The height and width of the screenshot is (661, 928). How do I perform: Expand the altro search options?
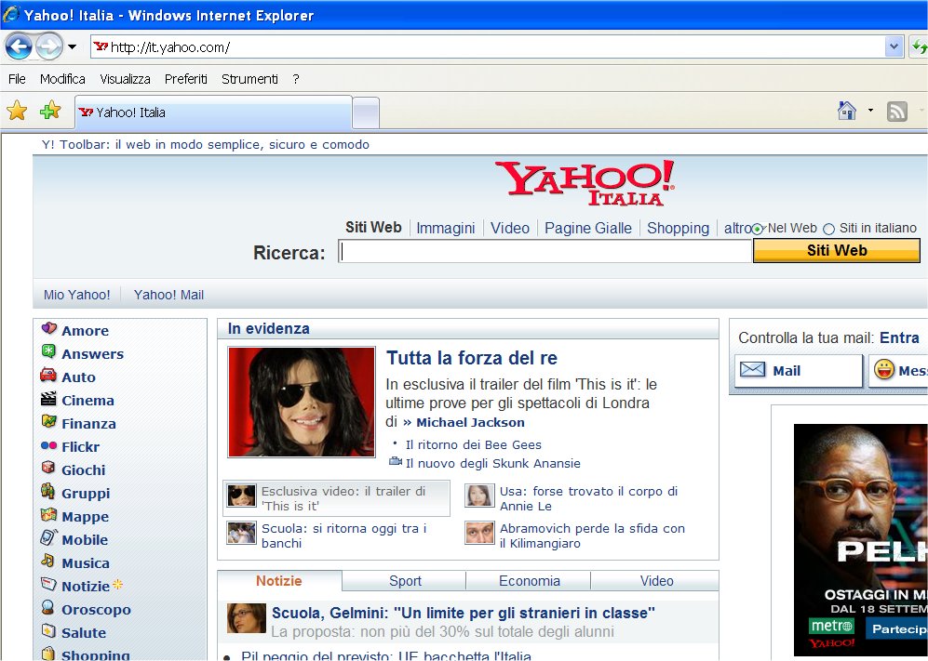[x=737, y=228]
